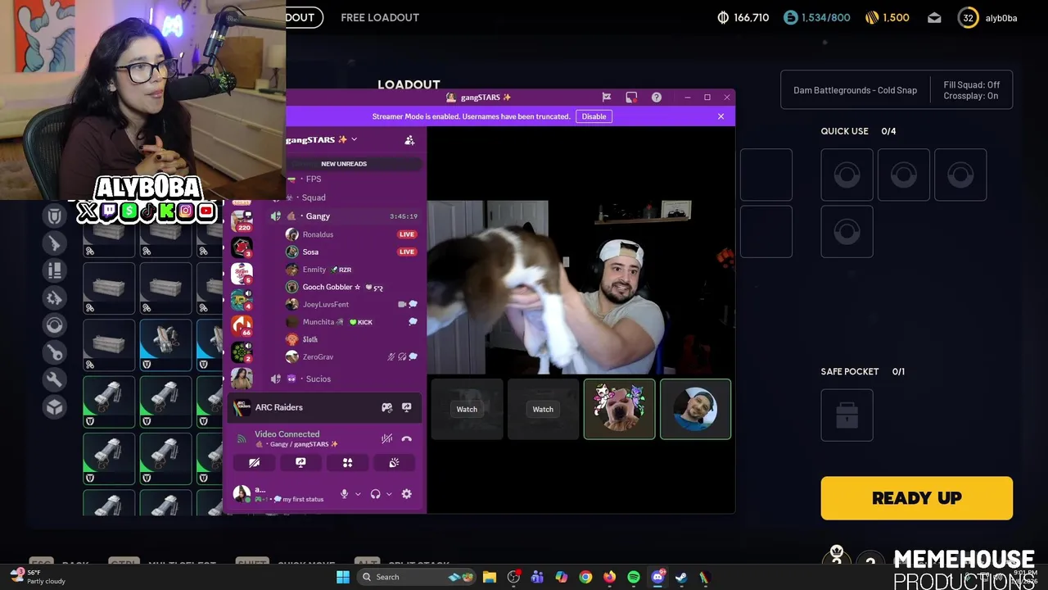The image size is (1048, 590).
Task: Select the wrench category in inventory sidebar
Action: pyautogui.click(x=54, y=379)
